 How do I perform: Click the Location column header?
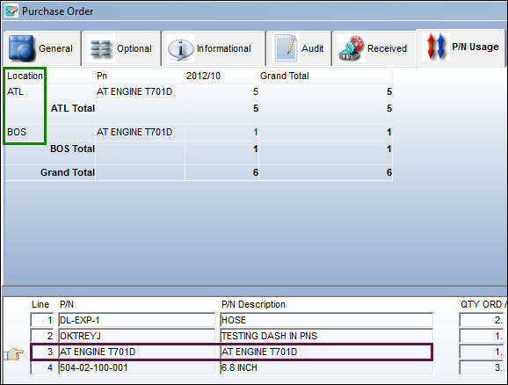pos(25,76)
